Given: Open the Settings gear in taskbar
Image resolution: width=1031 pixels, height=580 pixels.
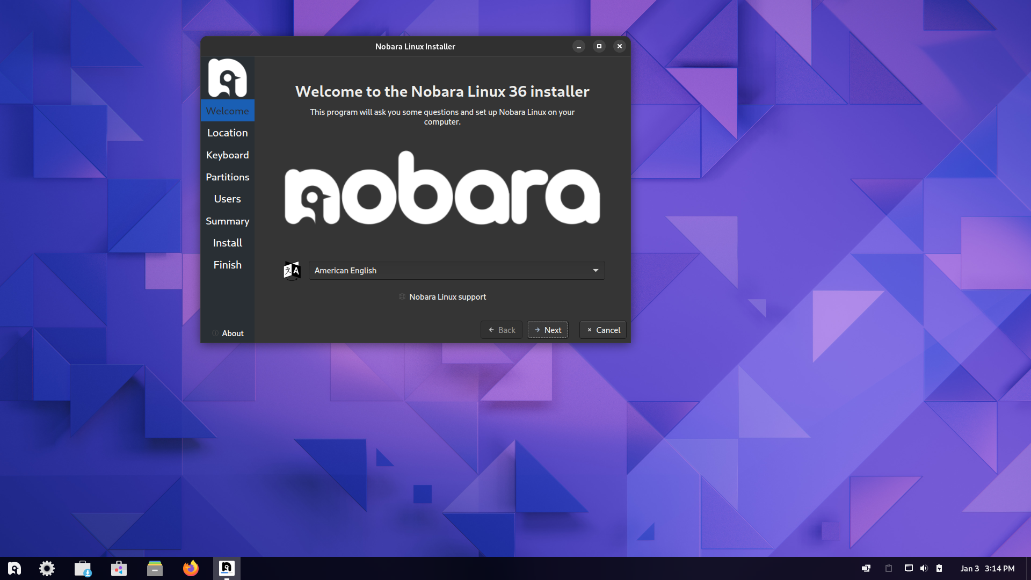Looking at the screenshot, I should (47, 568).
